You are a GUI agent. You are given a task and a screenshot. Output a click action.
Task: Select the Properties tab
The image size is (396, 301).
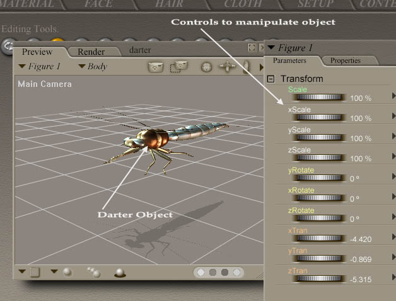point(345,61)
